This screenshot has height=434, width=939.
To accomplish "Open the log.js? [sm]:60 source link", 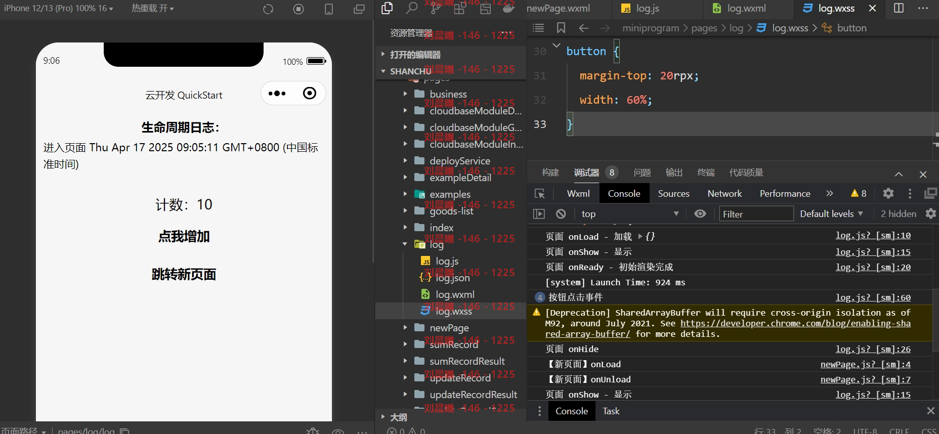I will [x=873, y=297].
